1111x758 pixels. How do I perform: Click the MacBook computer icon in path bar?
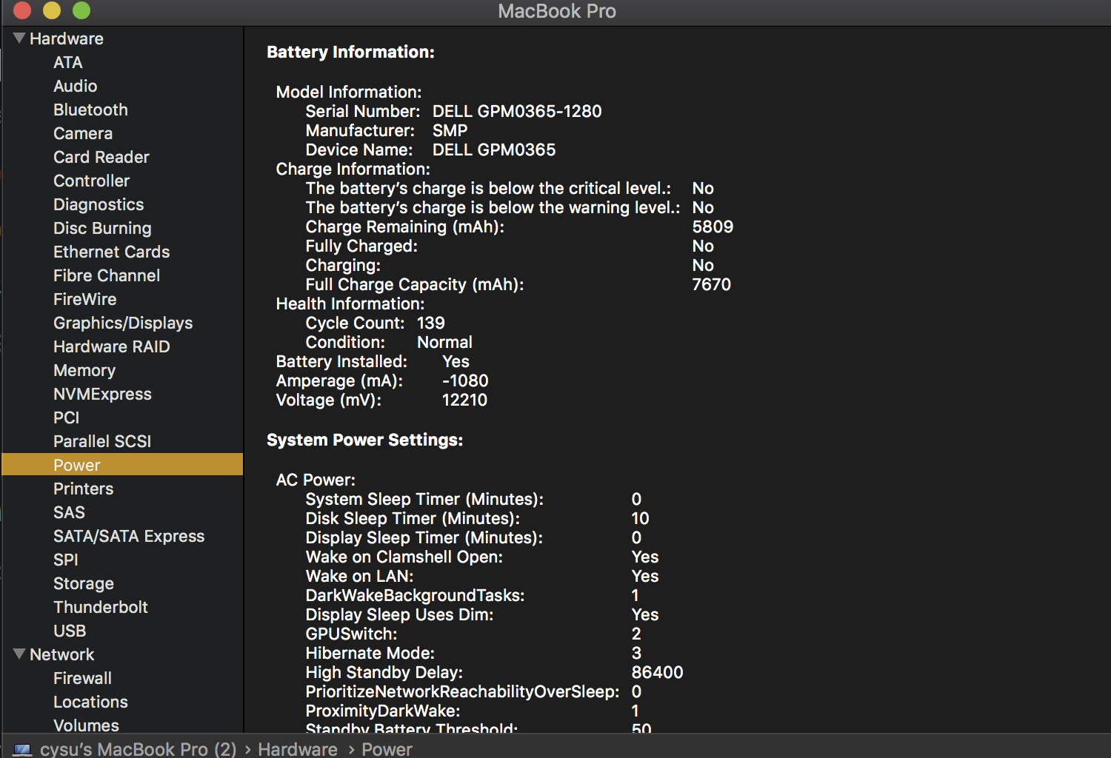23,750
